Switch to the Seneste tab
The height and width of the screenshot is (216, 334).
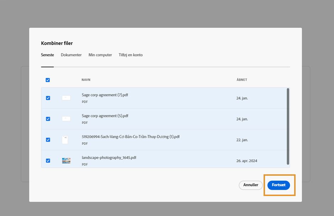[47, 55]
